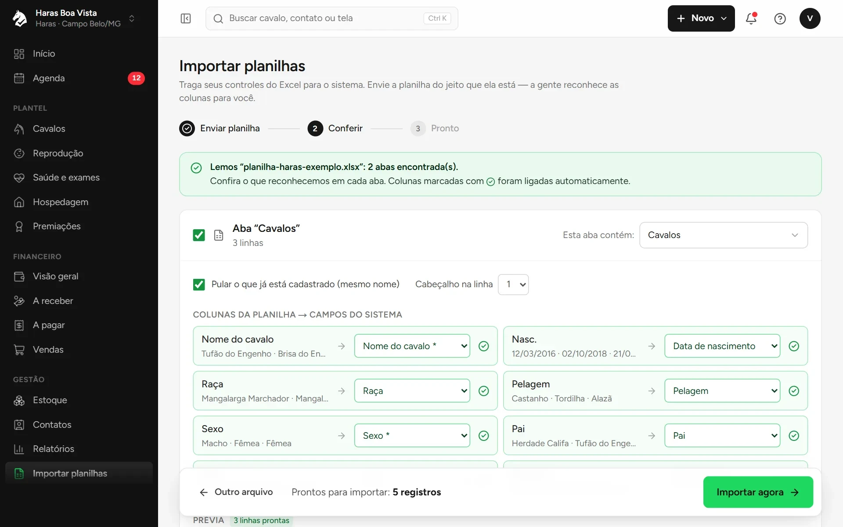Select step 3 Pronto
The width and height of the screenshot is (843, 527).
pyautogui.click(x=435, y=128)
